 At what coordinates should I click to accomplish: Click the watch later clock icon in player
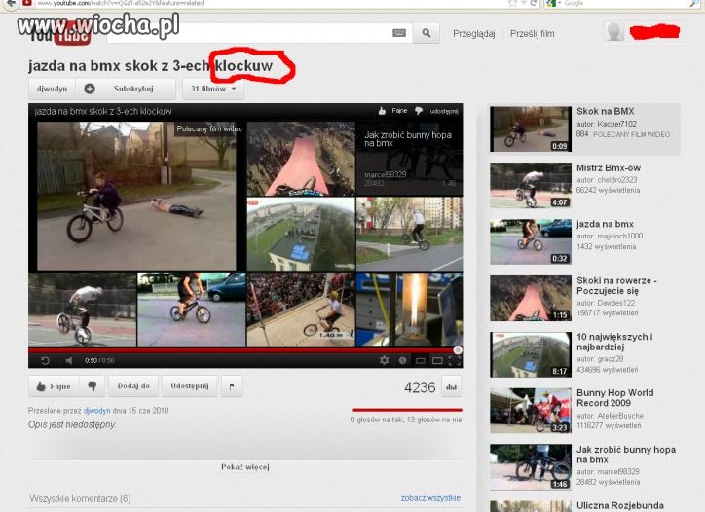pyautogui.click(x=402, y=360)
